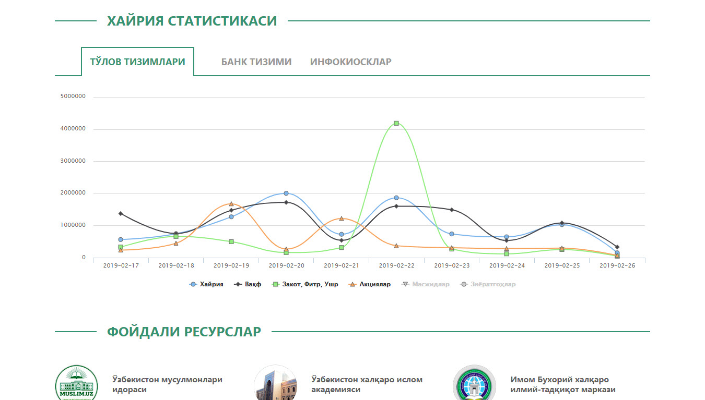Open Ўзбекистон халқаро ислом академияси link

click(367, 384)
